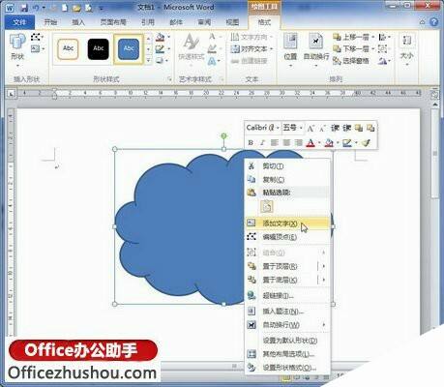Click the paste option icon under 粘贴选项
The height and width of the screenshot is (387, 444).
266,206
